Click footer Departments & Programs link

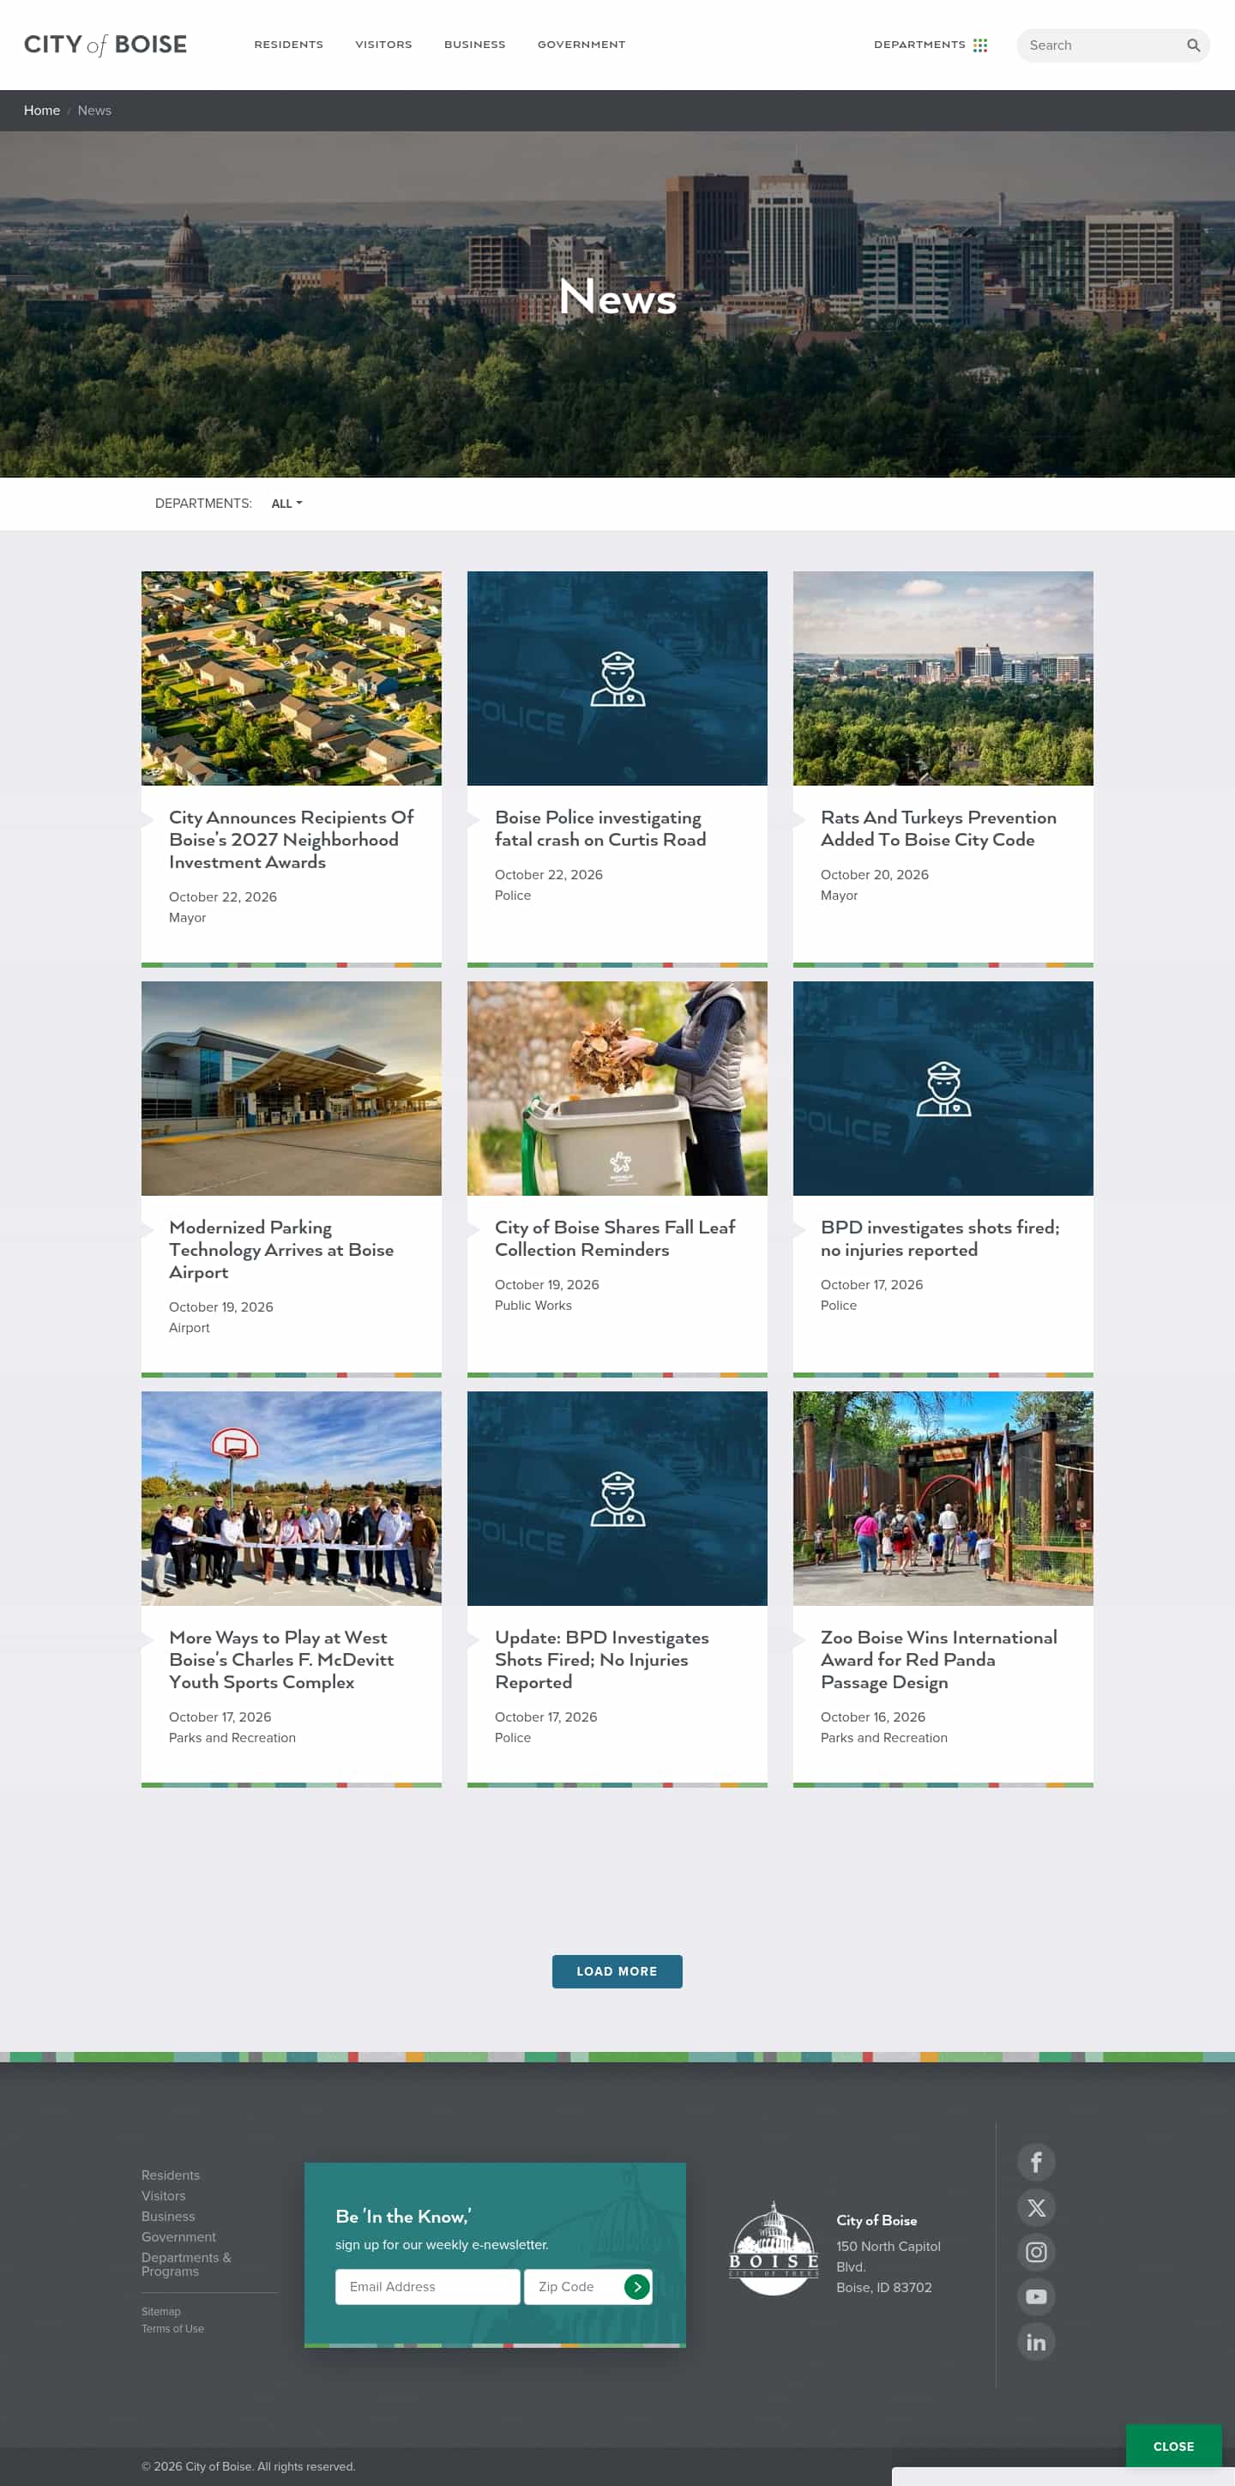point(186,2264)
